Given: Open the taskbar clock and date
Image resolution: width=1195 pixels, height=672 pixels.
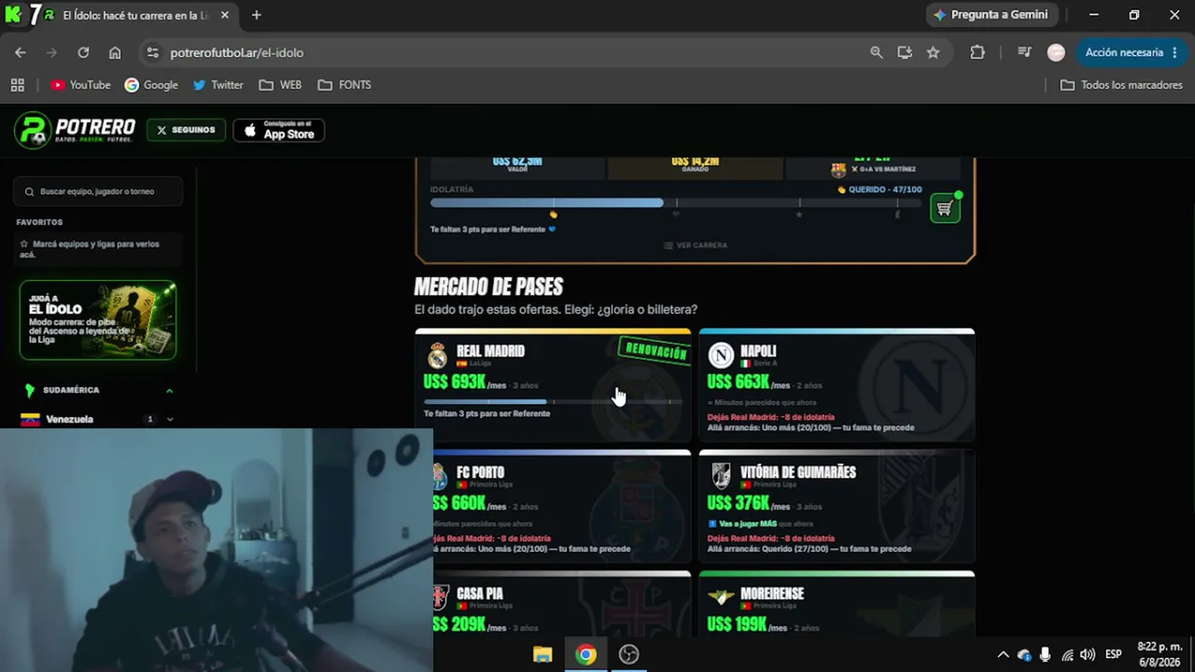Looking at the screenshot, I should click(1160, 654).
